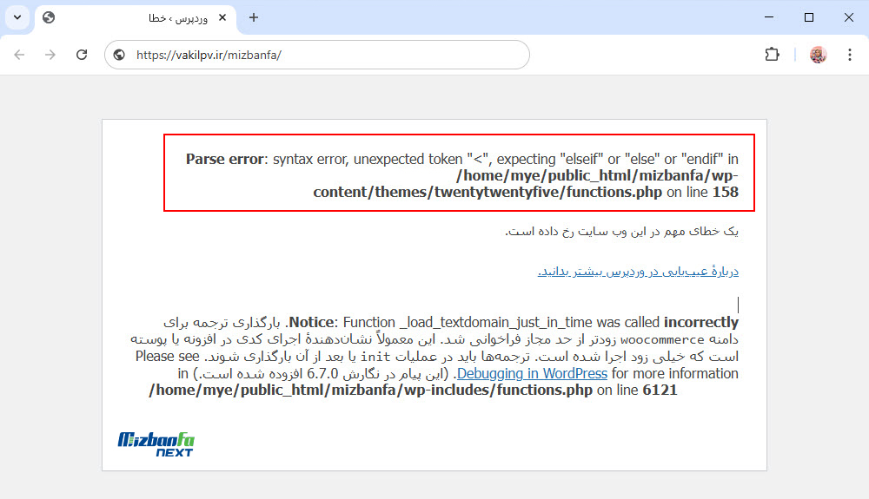Close the browser window
869x499 pixels.
(849, 17)
